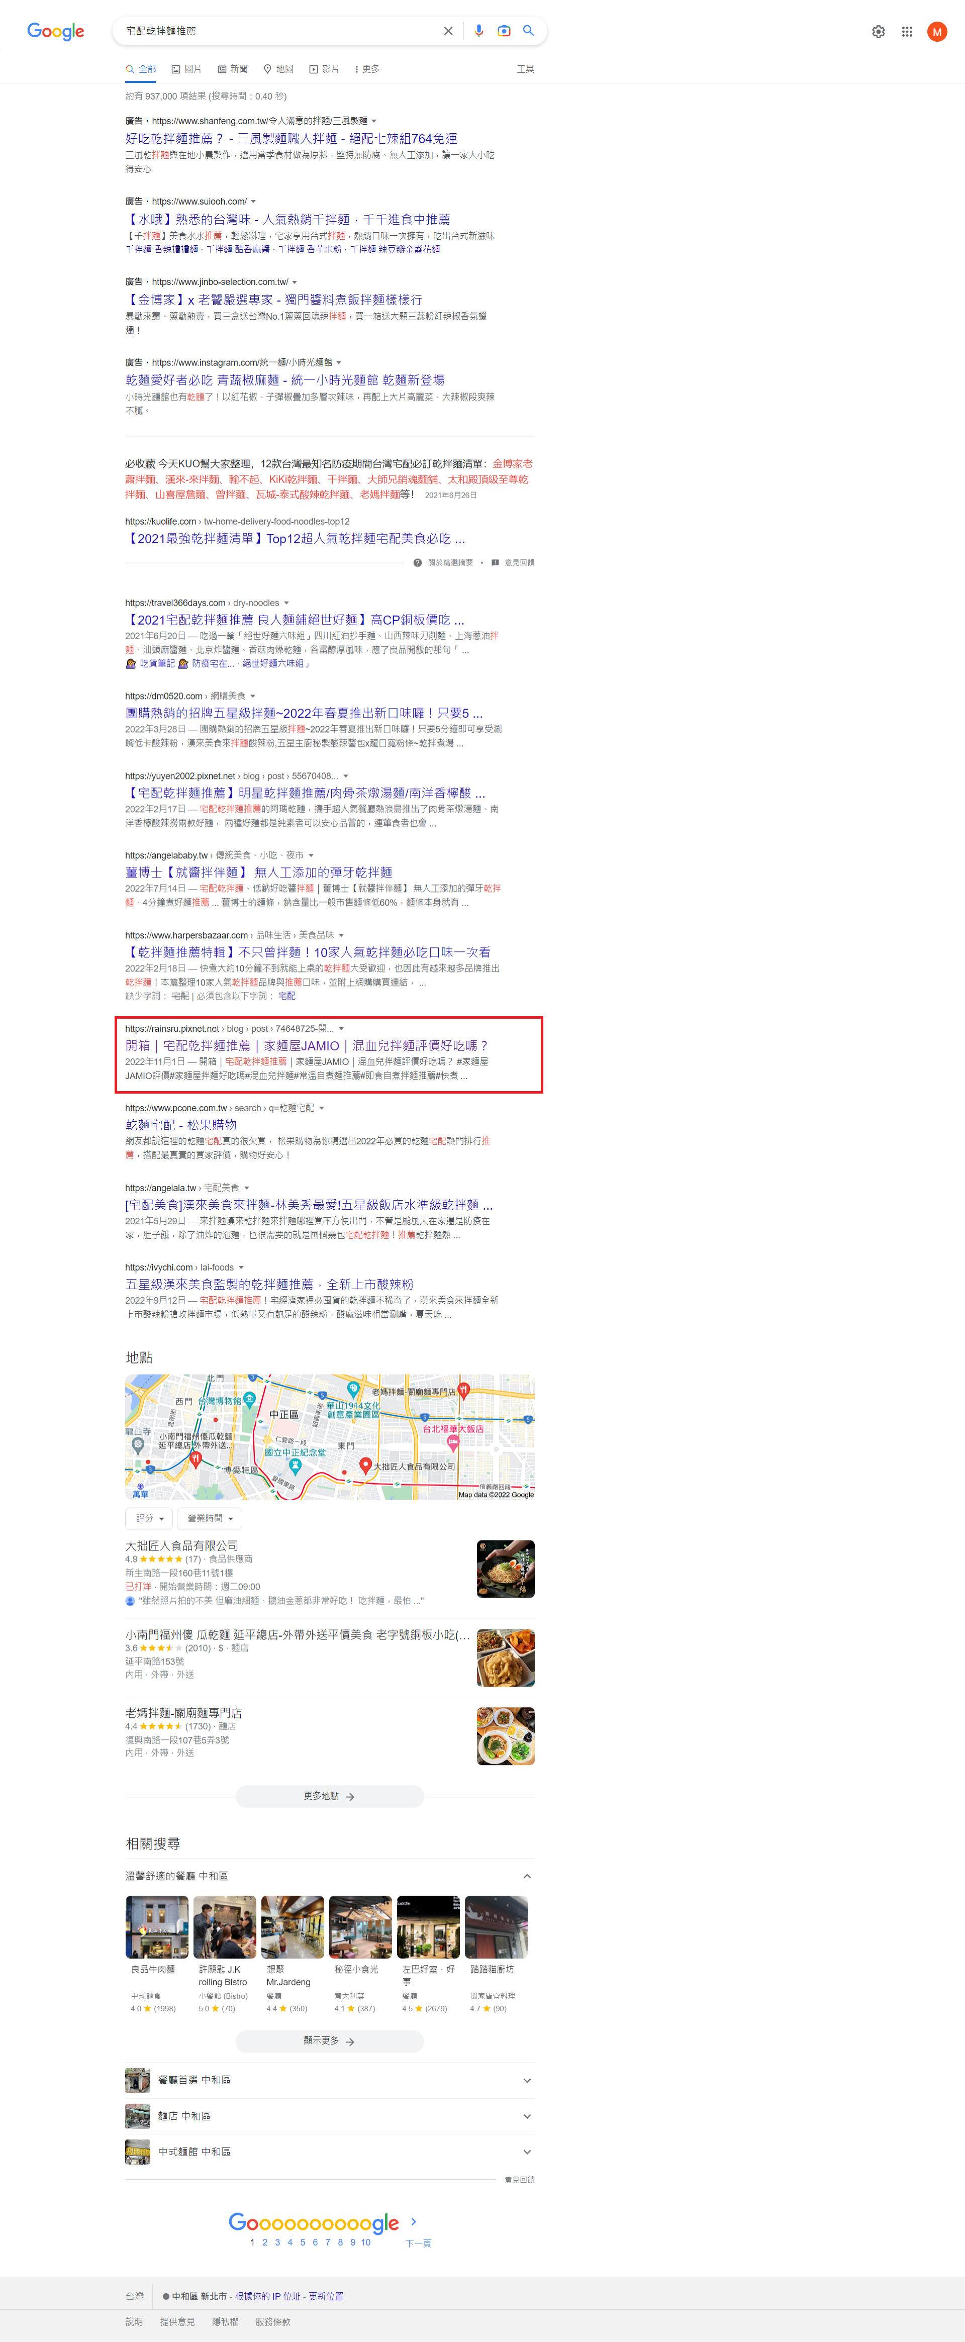Click the 更多地點 button

(x=329, y=1797)
